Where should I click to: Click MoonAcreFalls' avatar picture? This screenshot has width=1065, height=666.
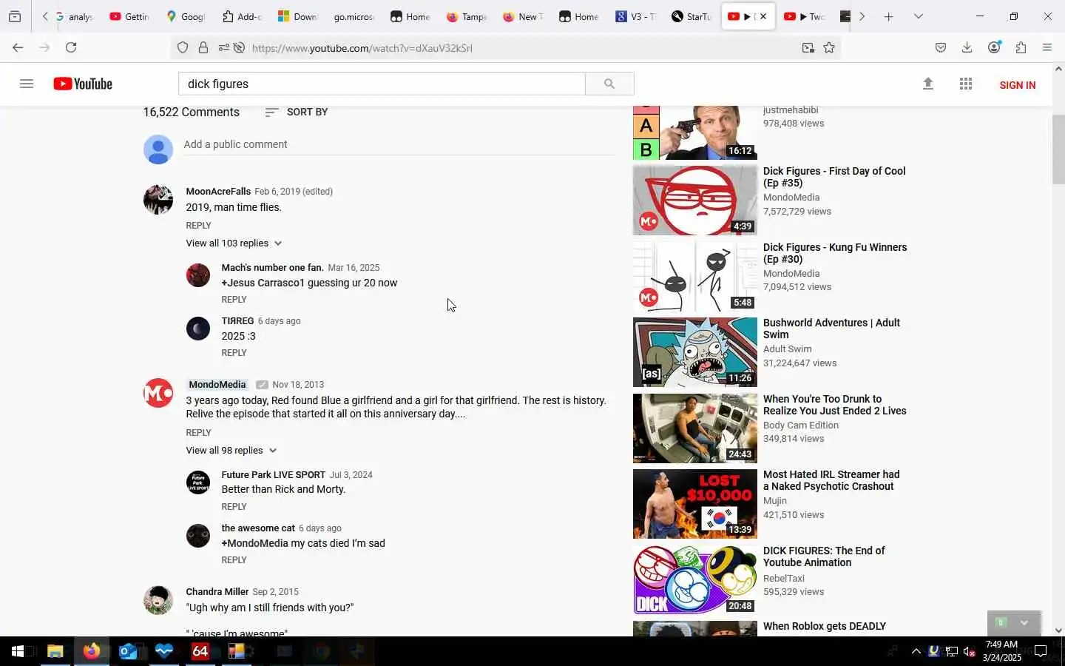point(158,200)
